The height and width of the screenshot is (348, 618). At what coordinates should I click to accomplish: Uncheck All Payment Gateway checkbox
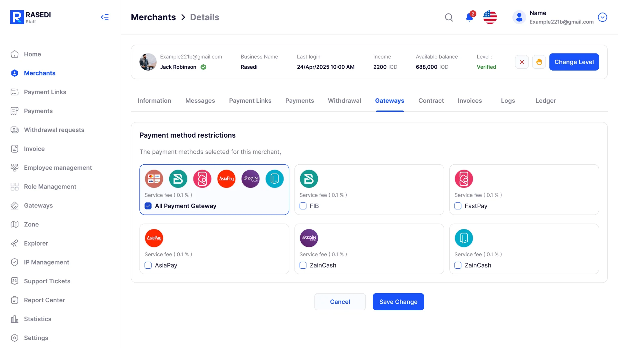coord(148,206)
